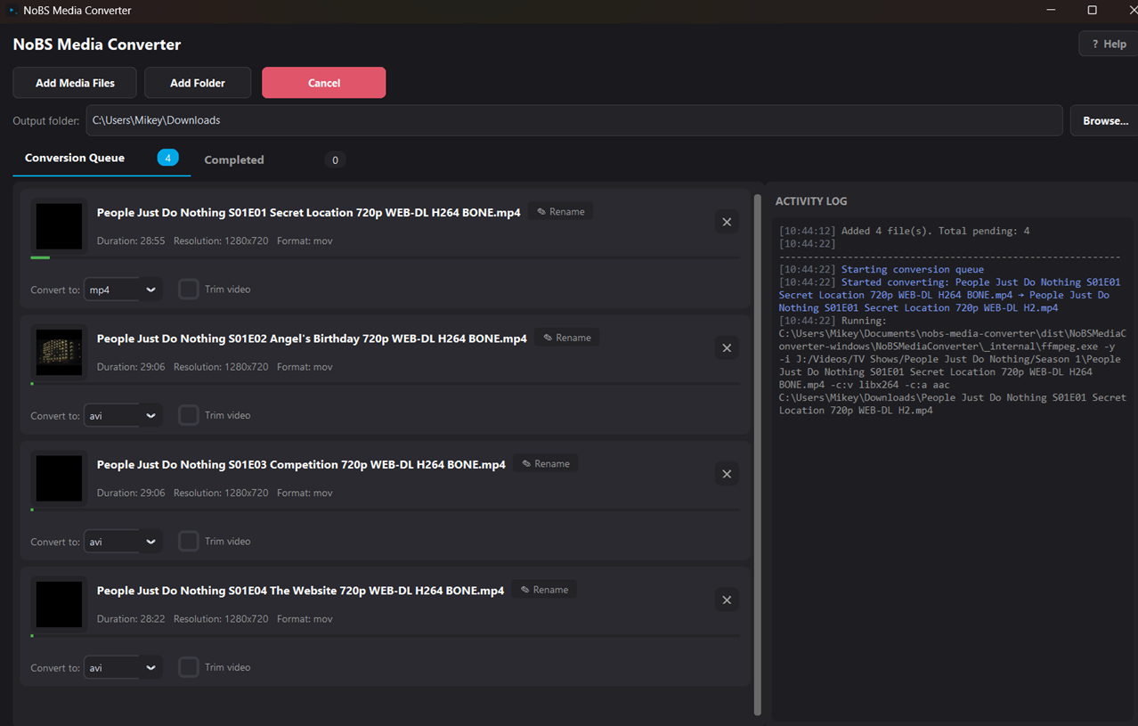This screenshot has width=1138, height=726.
Task: Click the S01E03 Competition thumbnail
Action: tap(59, 478)
